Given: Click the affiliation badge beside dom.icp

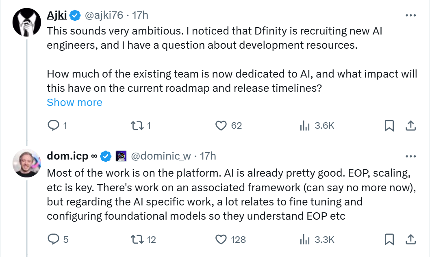Looking at the screenshot, I should click(x=121, y=156).
